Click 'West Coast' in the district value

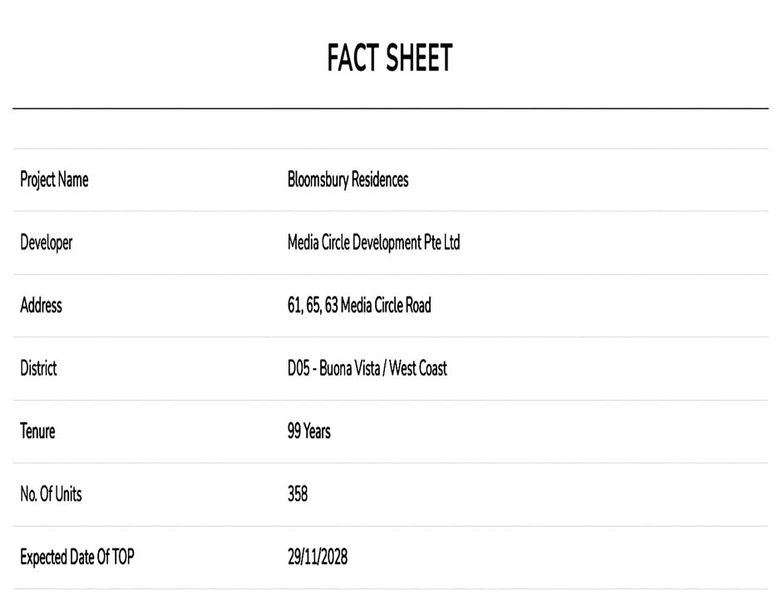click(417, 368)
